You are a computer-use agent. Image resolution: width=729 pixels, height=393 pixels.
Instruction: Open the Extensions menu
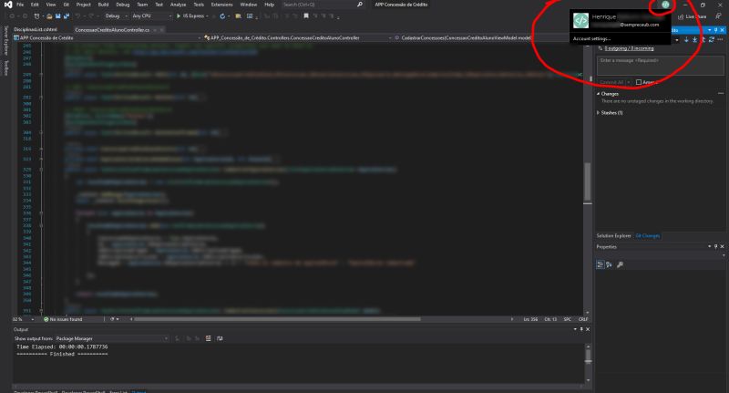click(221, 5)
